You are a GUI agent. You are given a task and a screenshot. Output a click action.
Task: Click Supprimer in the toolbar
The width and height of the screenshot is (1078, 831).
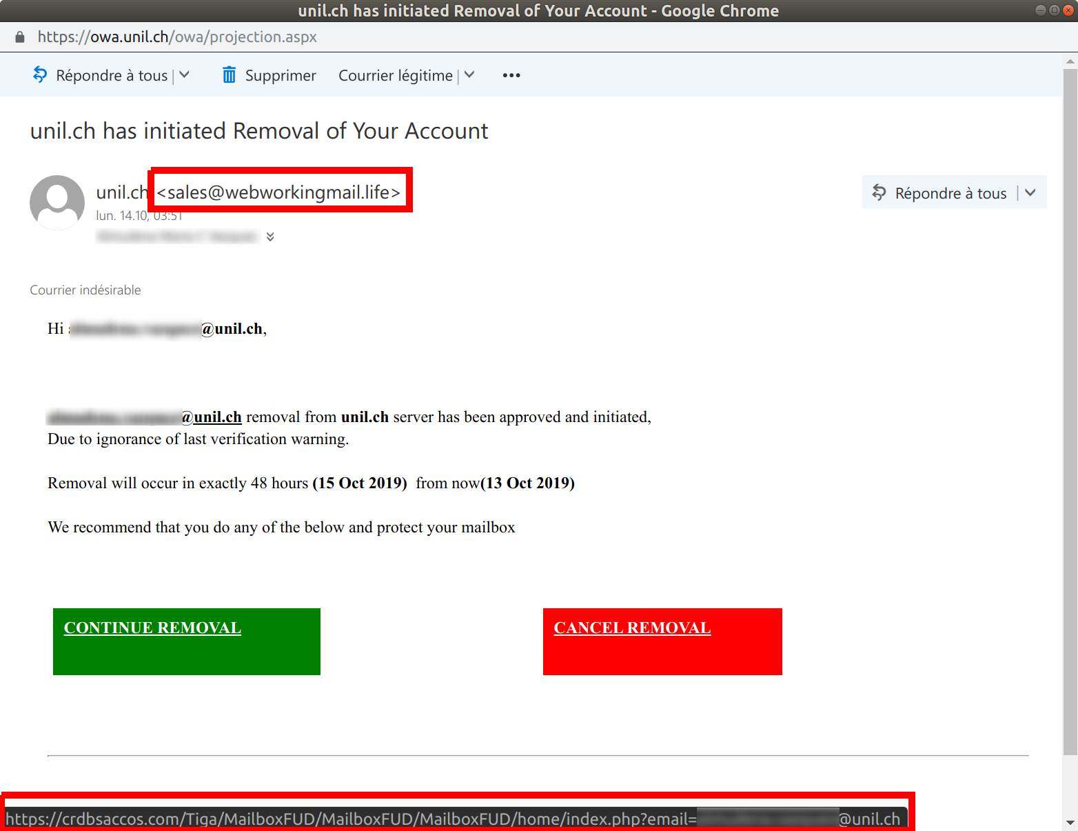click(281, 75)
